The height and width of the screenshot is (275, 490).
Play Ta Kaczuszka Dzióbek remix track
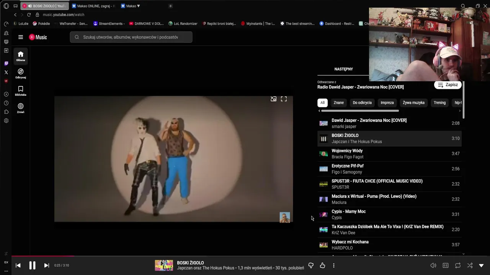389,230
